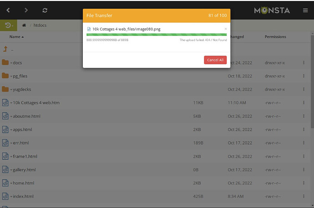Close the failed image080.png transfer item

(x=225, y=29)
